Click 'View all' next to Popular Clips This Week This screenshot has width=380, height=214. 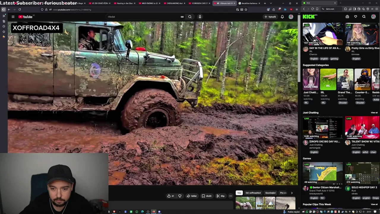click(x=374, y=204)
